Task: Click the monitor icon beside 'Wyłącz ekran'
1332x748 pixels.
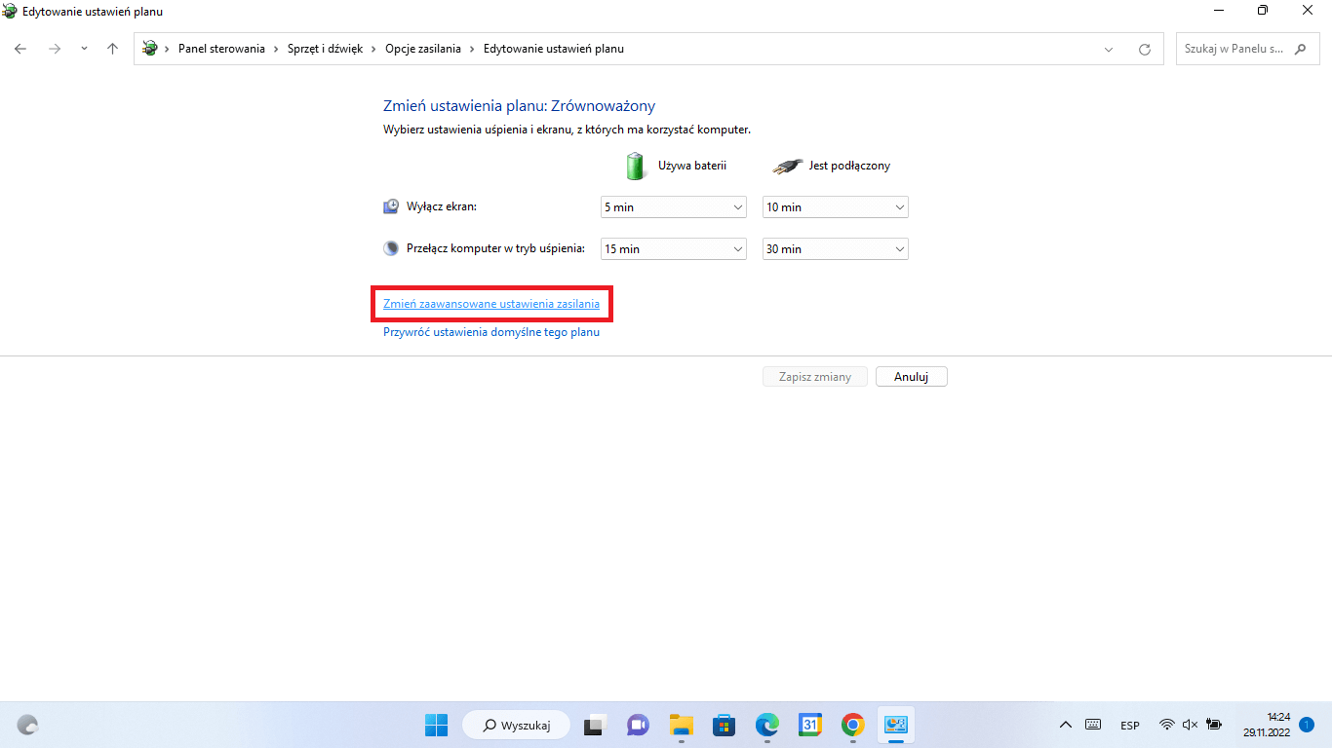Action: [391, 206]
